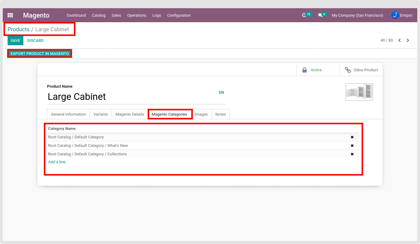Toggle the Active status button

(318, 70)
